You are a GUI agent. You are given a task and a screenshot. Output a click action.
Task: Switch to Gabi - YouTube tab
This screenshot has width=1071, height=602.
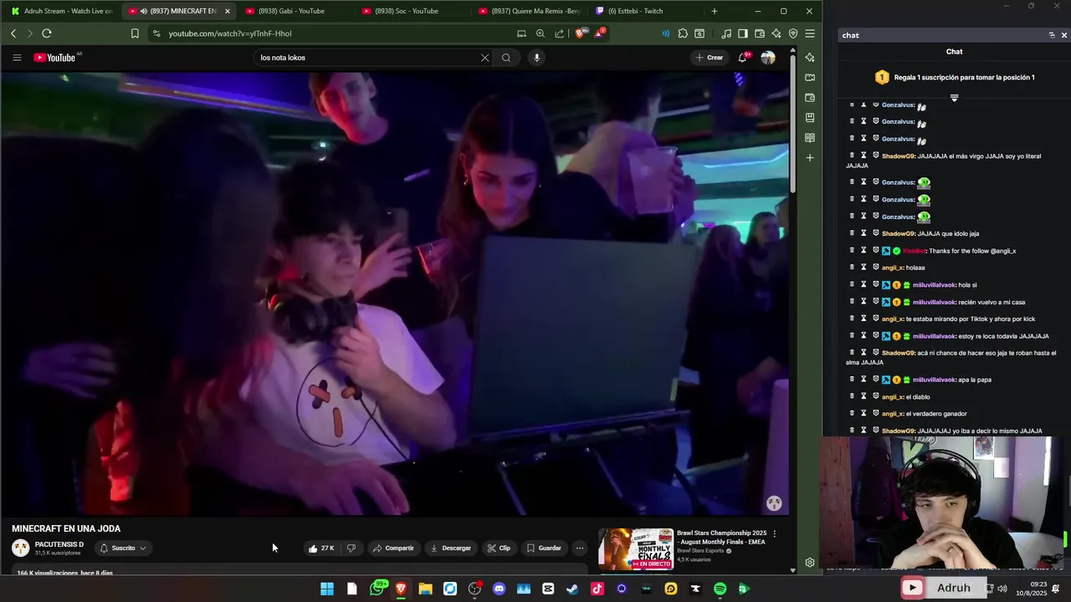coord(291,11)
